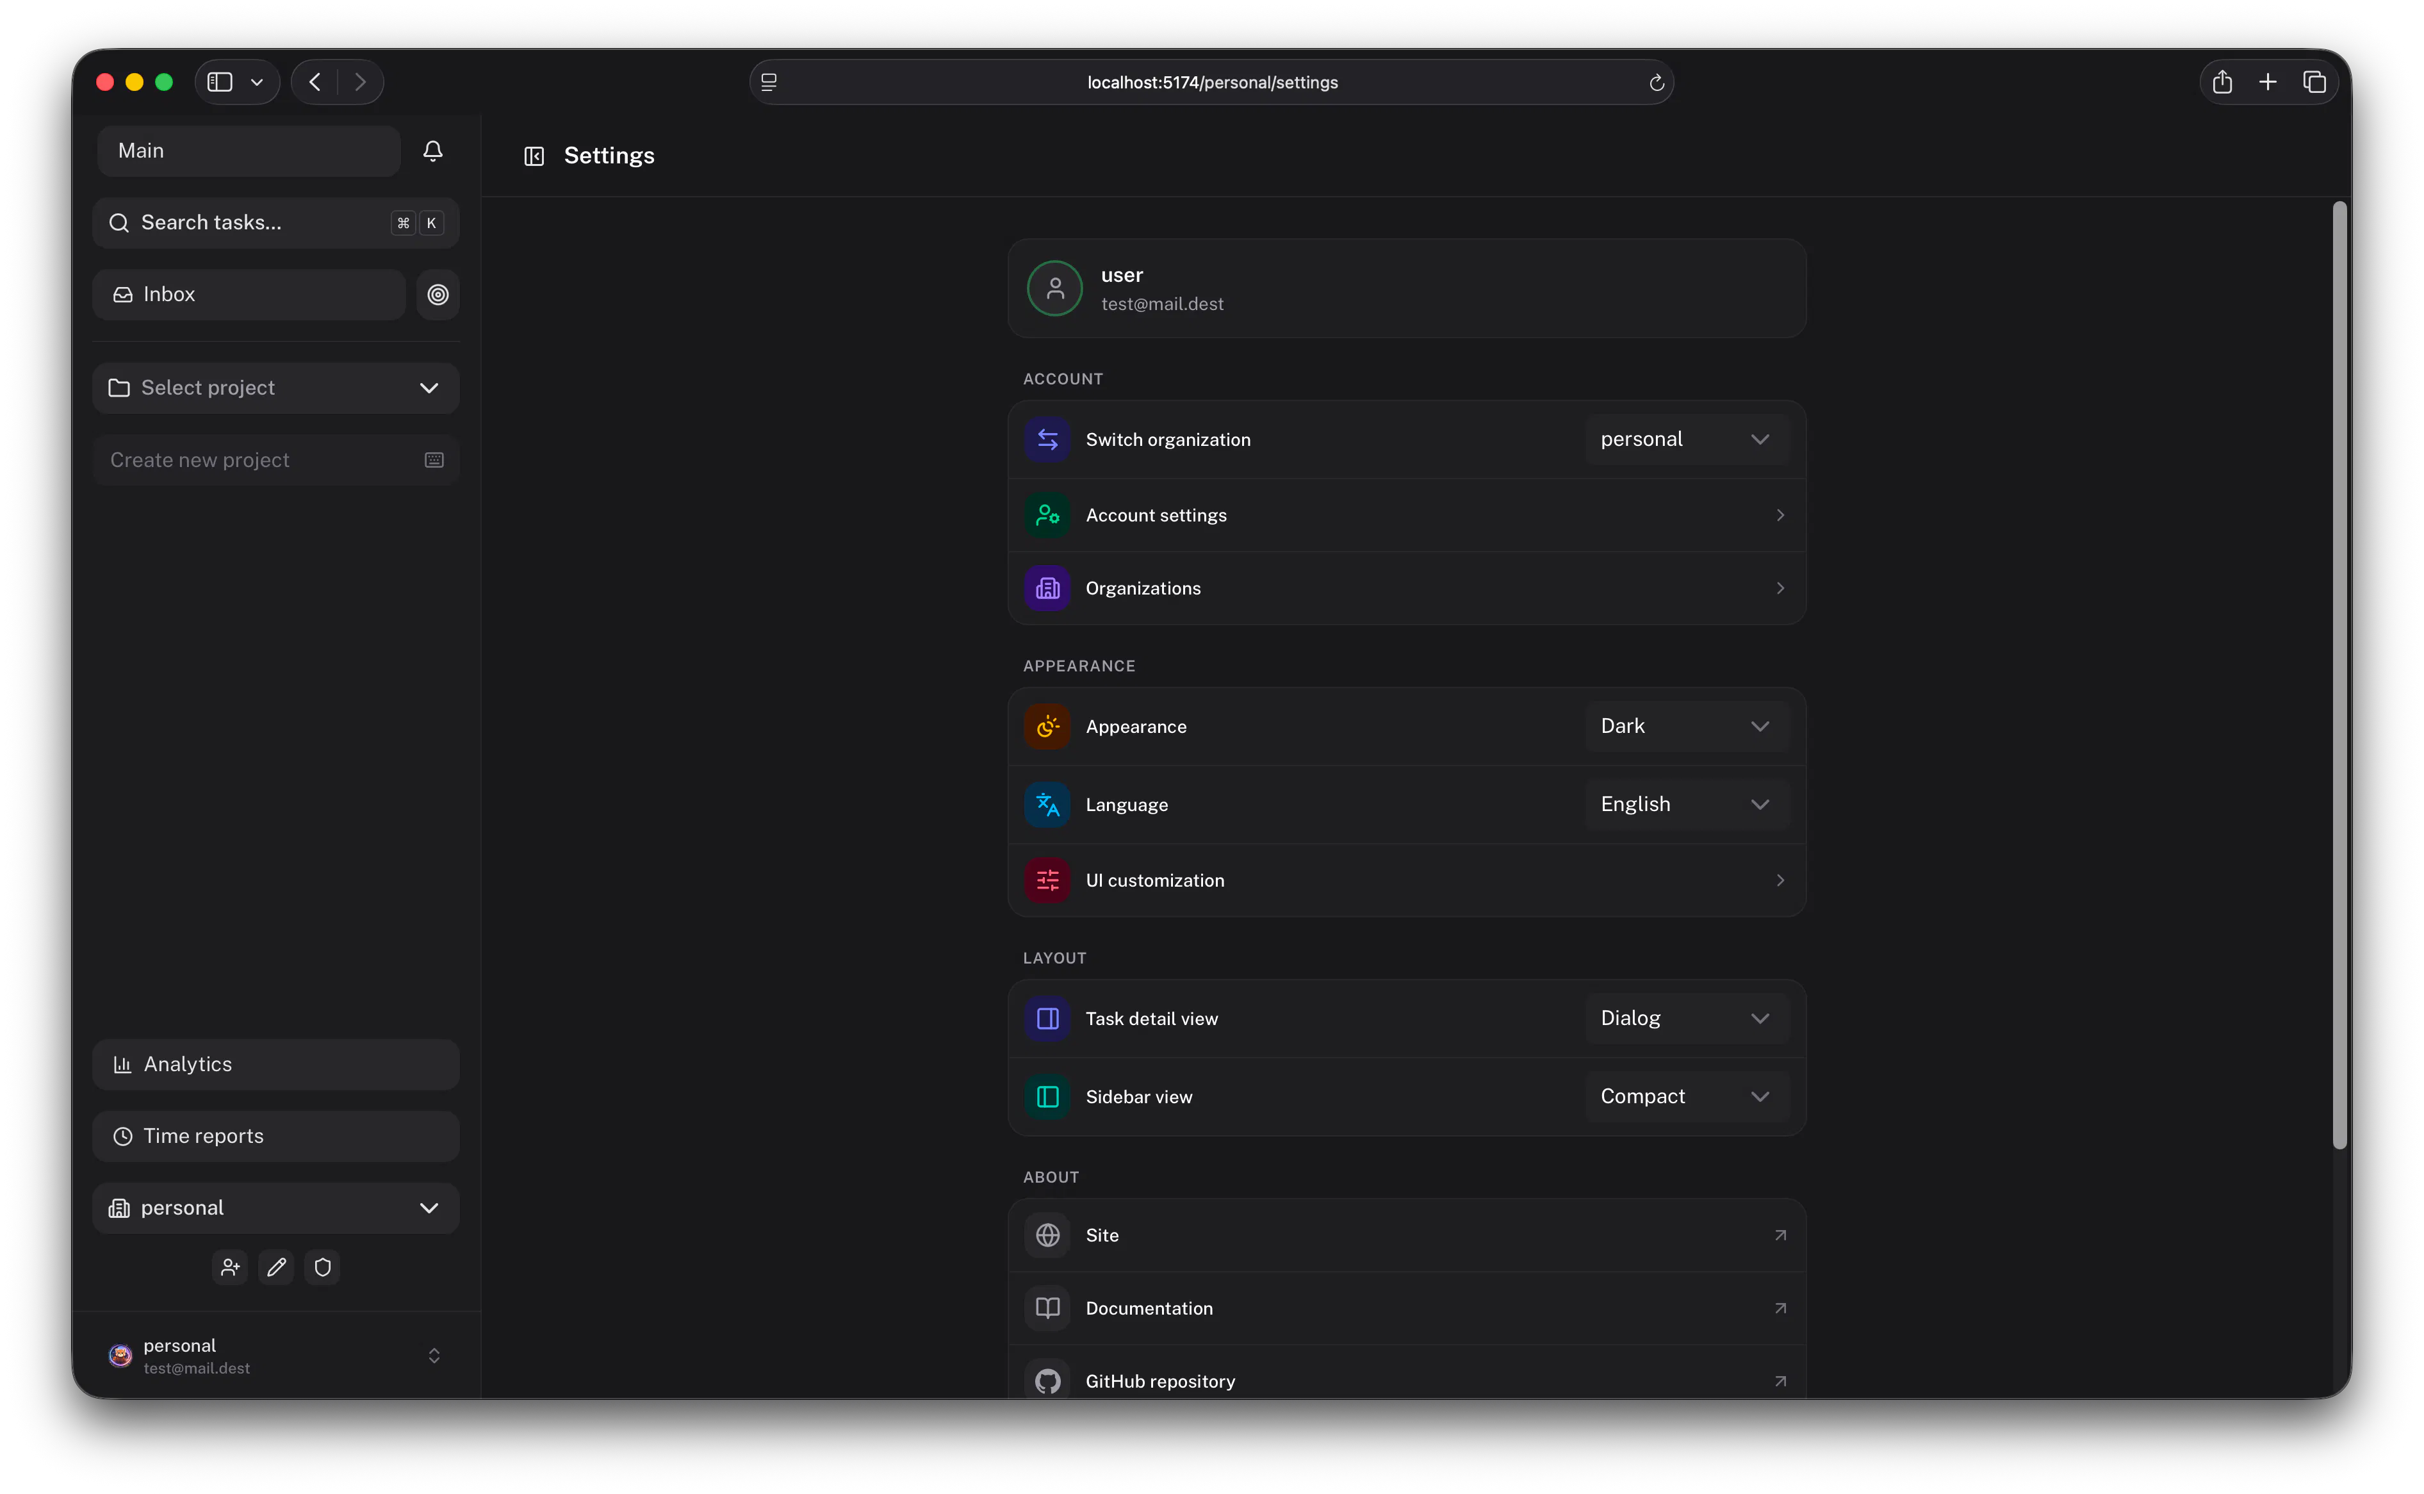Click the browser share icon
The image size is (2424, 1494).
2222,82
